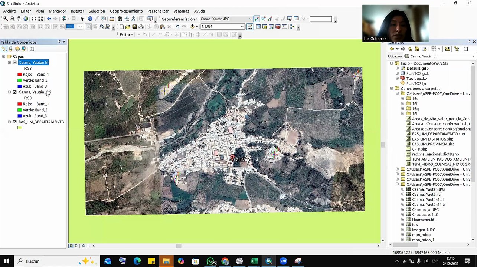The width and height of the screenshot is (477, 267).
Task: Open the map scale dropdown
Action: coord(242,27)
